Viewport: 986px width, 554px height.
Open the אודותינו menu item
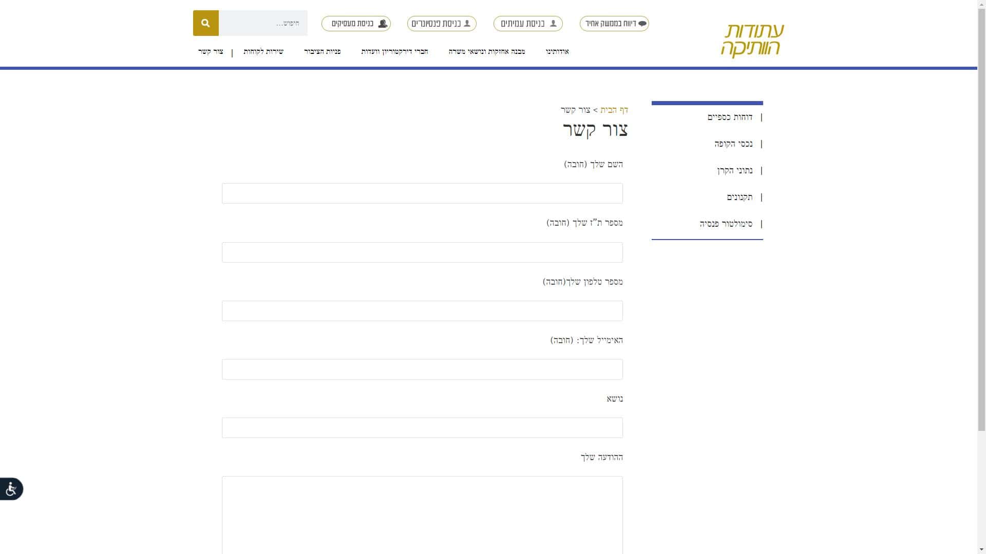557,51
